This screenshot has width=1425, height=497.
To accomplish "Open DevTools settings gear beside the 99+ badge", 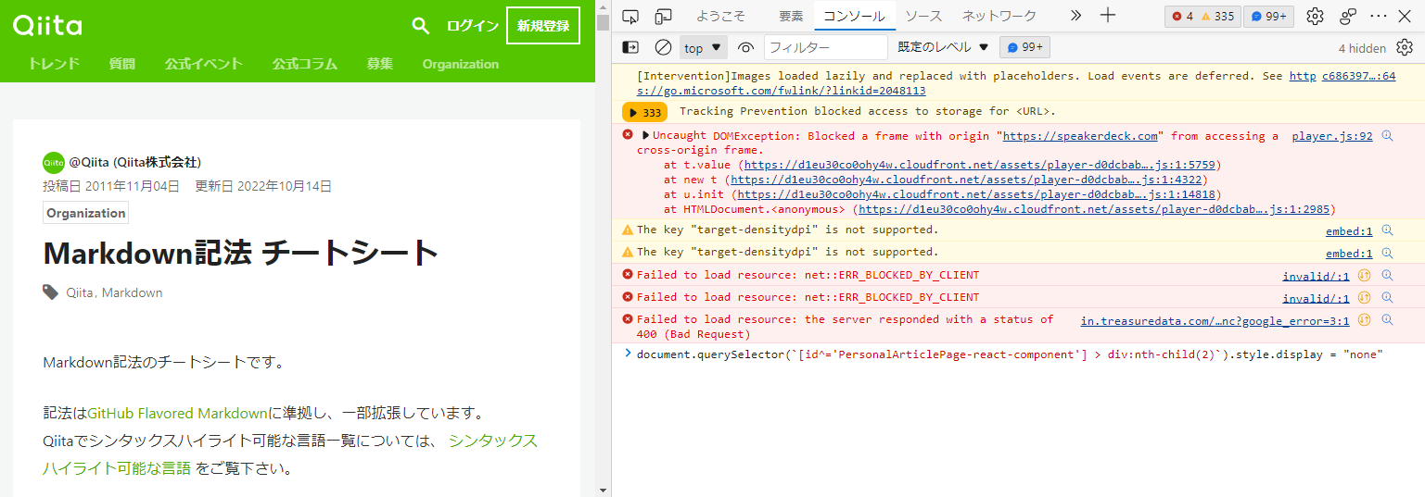I will (x=1315, y=16).
